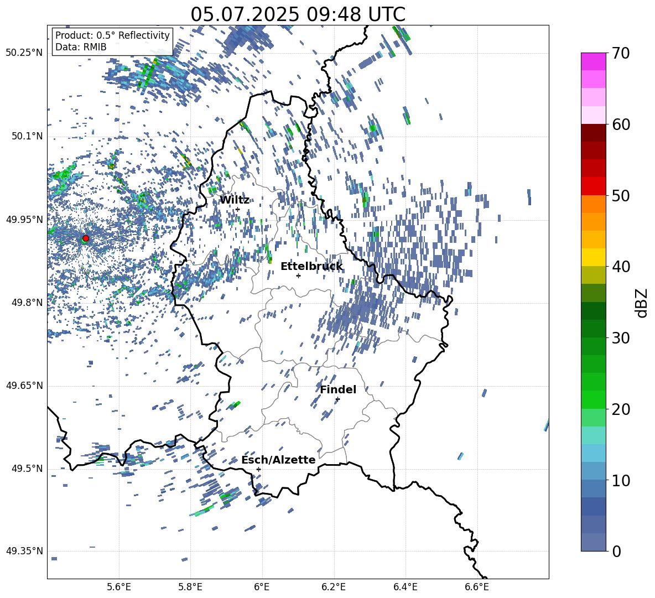Screen dimensions: 655x598
Task: Click the title 05.07.2025 09:48 UTC
Action: pos(298,14)
